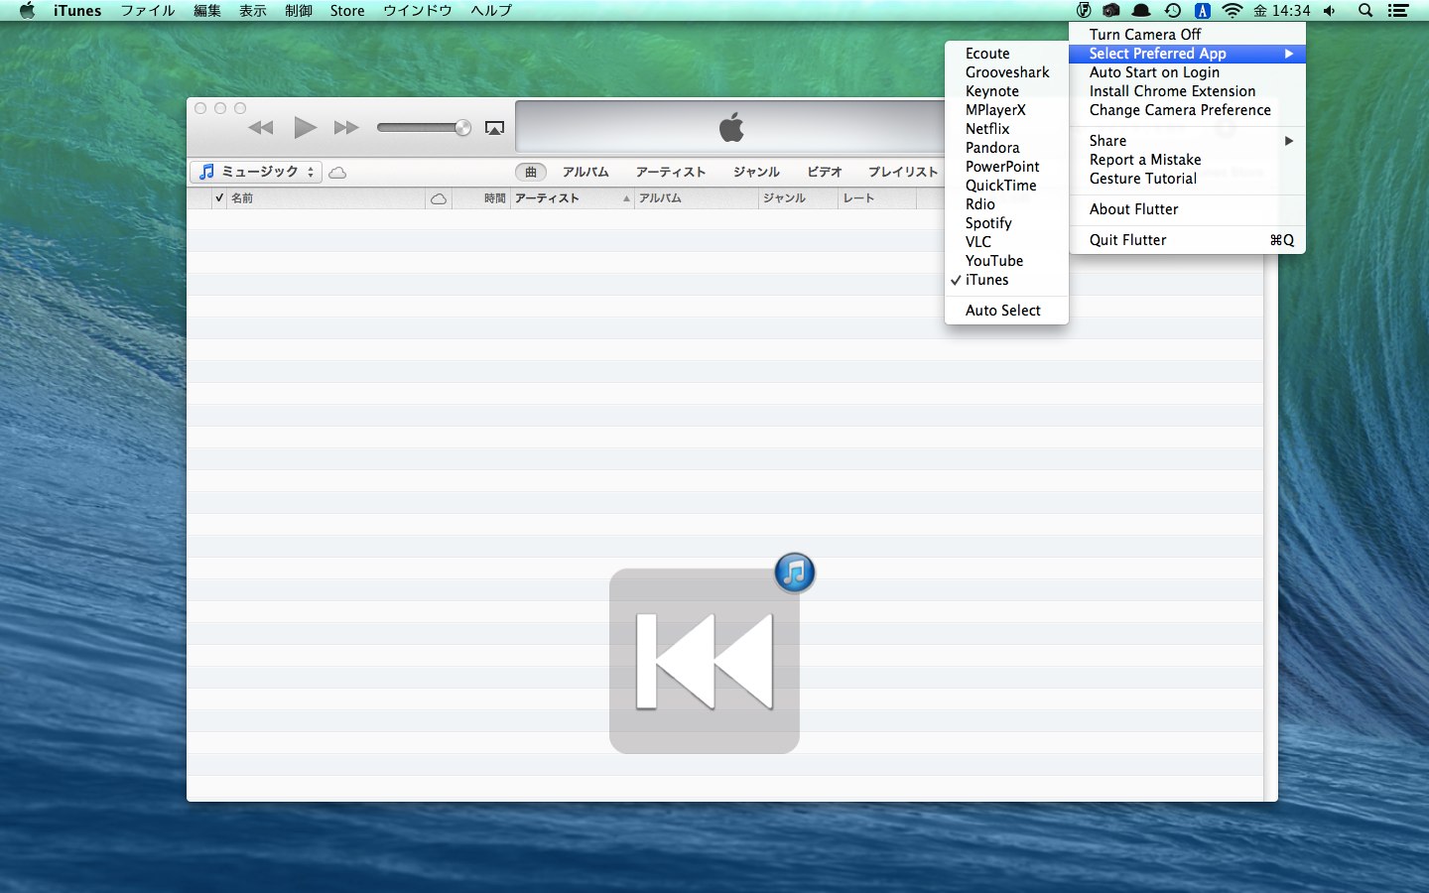Open the 表示 menu
The image size is (1429, 893).
click(x=252, y=11)
